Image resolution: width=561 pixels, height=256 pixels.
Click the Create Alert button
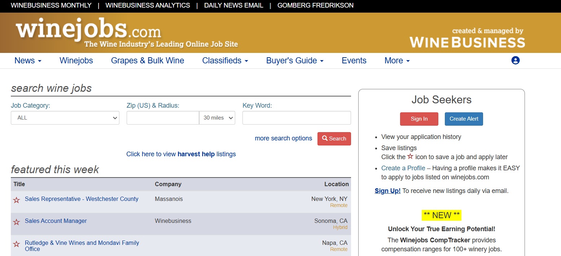coord(464,119)
